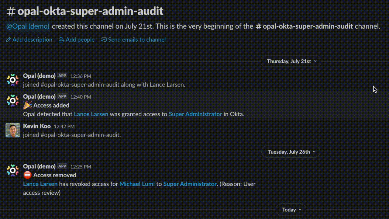Open Super Administrator link in Access added message
Screen dimensions: 389x219
(195, 114)
